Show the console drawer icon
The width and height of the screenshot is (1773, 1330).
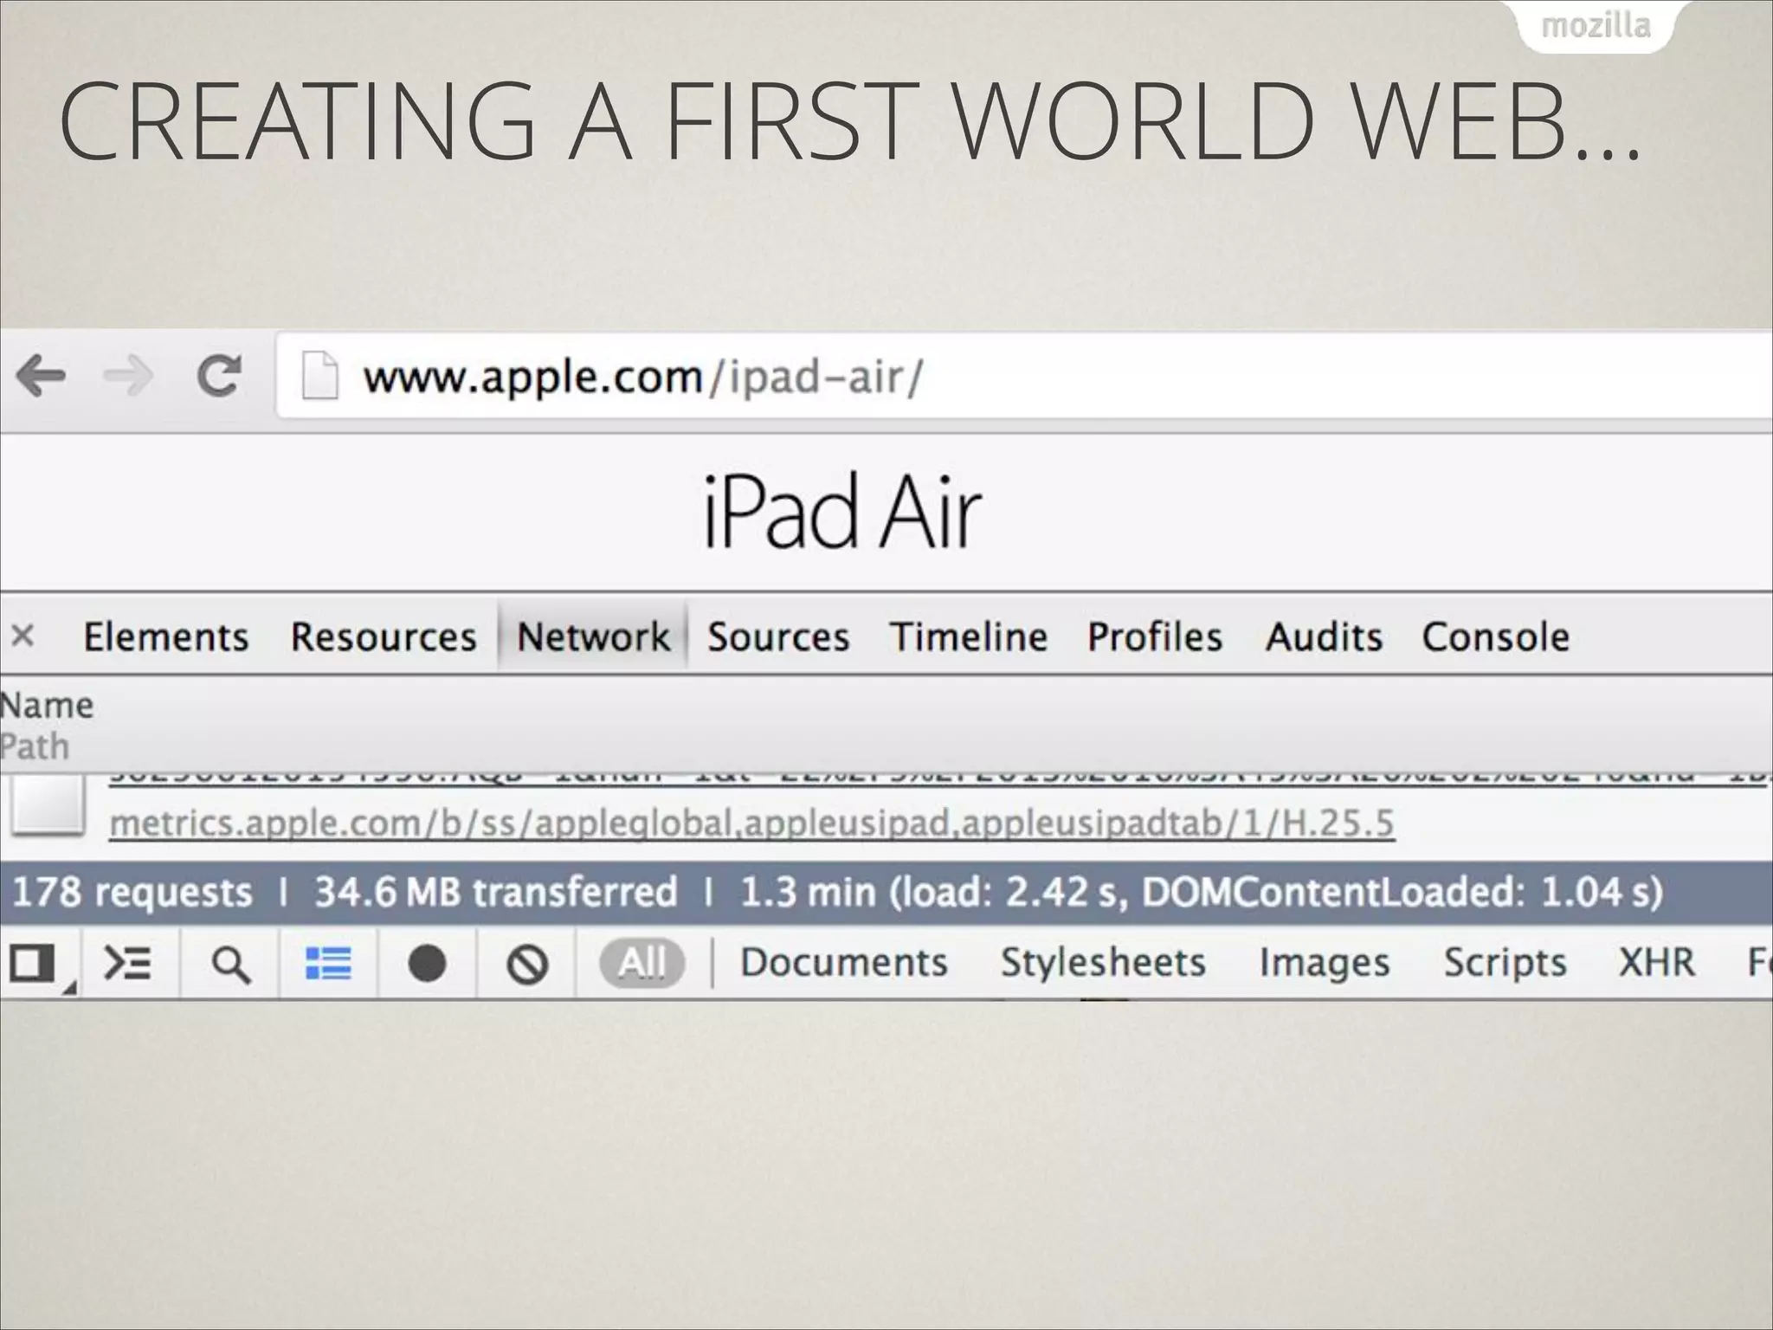pyautogui.click(x=128, y=963)
